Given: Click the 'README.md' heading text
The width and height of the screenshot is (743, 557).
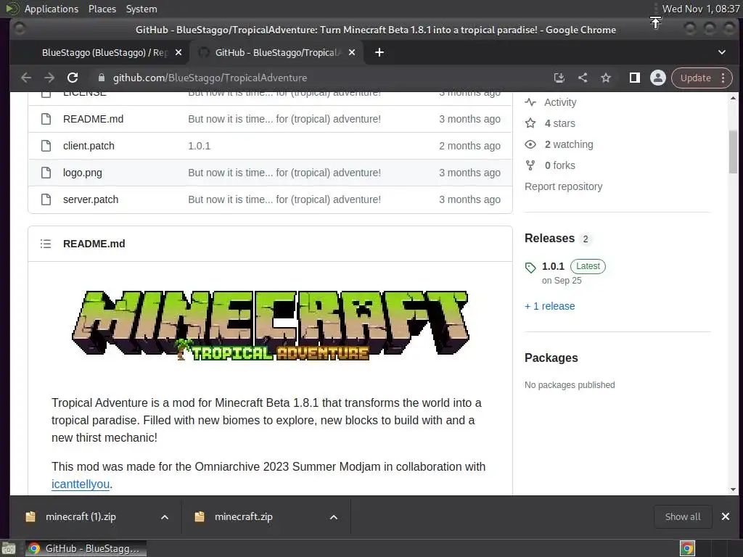Looking at the screenshot, I should [94, 244].
